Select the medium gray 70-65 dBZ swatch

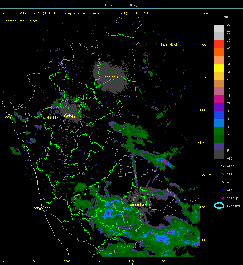click(219, 37)
